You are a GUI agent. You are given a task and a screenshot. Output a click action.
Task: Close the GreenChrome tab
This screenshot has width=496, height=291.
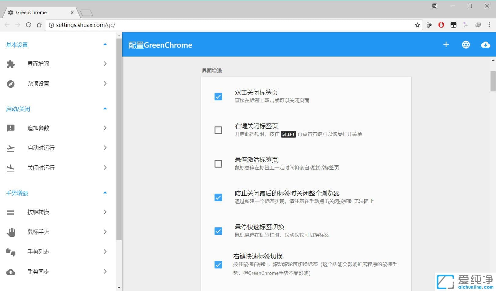72,13
